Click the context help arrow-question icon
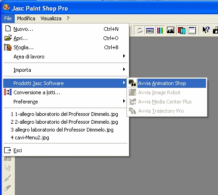The image size is (218, 195). 206,30
